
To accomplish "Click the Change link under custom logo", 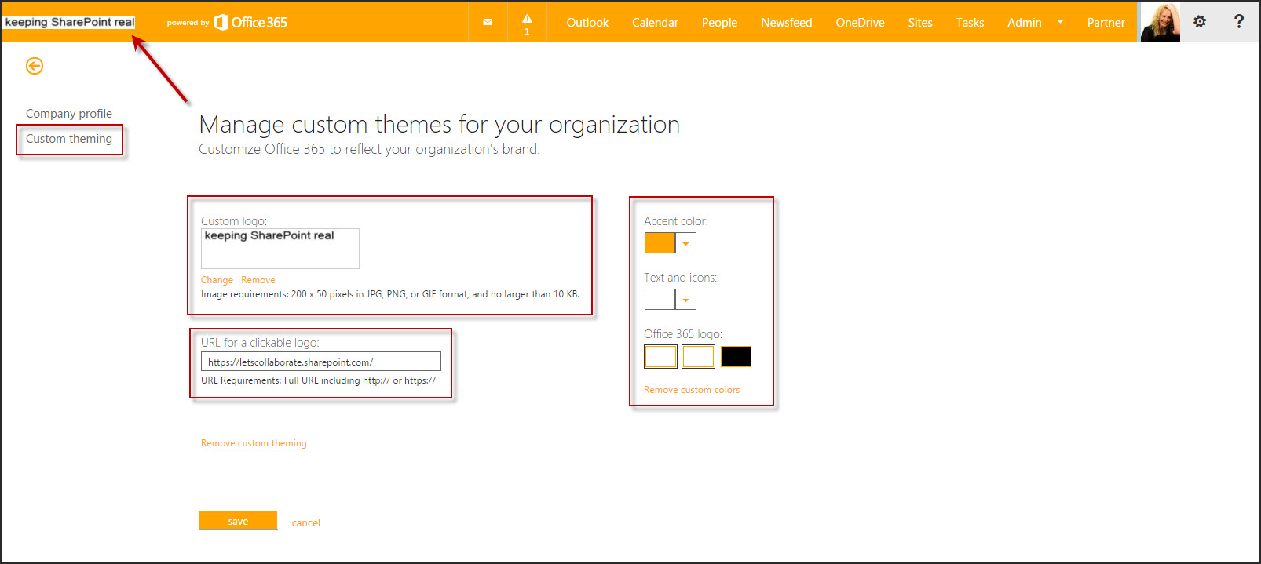I will [x=217, y=280].
